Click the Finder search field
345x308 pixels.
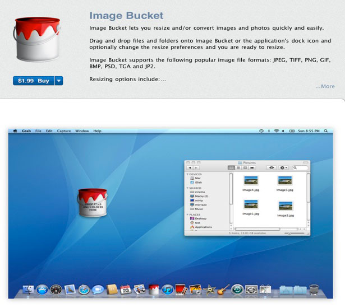(x=300, y=168)
